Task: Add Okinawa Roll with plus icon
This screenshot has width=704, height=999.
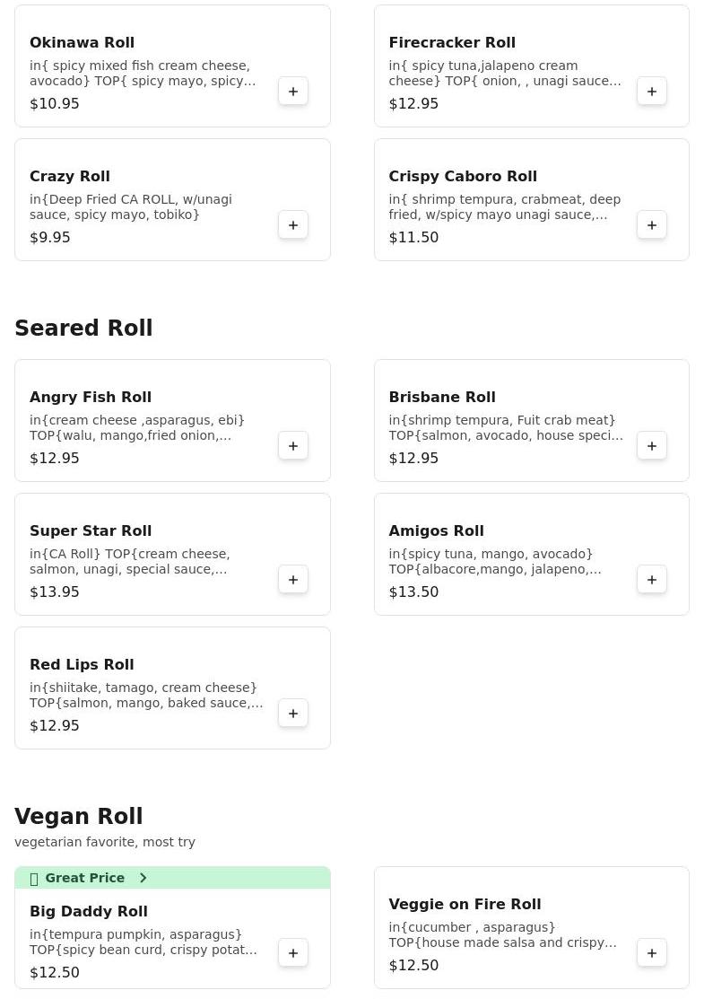Action: click(x=292, y=92)
